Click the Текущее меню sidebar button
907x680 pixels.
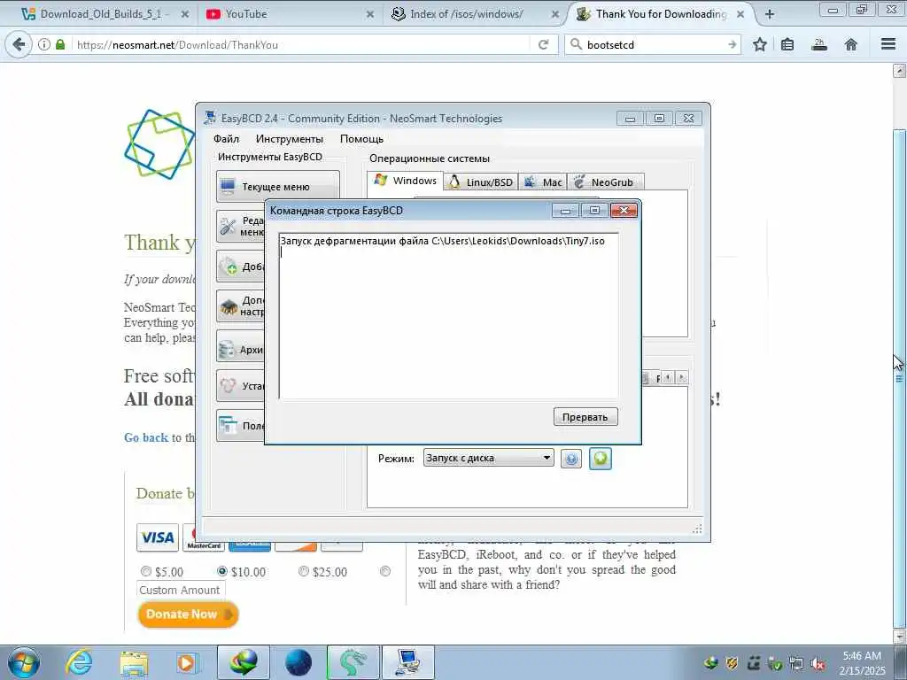277,186
